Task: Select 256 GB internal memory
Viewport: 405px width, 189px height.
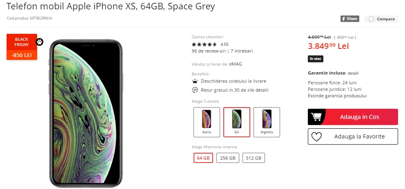Action: click(x=227, y=158)
